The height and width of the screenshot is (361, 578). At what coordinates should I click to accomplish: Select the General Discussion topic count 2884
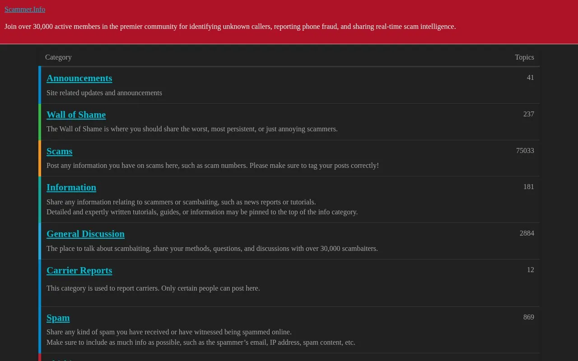(527, 233)
